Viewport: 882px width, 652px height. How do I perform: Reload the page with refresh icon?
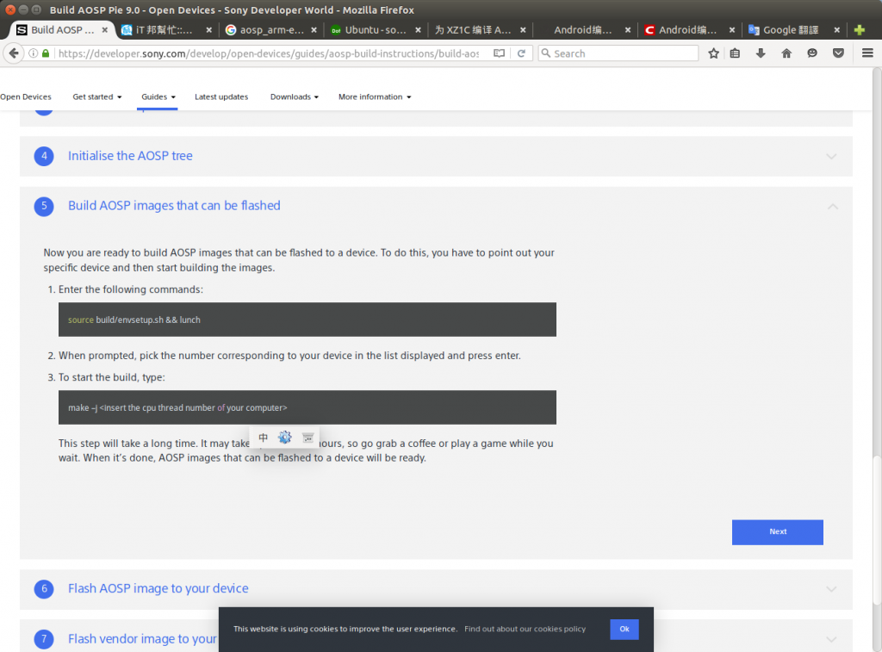tap(521, 53)
